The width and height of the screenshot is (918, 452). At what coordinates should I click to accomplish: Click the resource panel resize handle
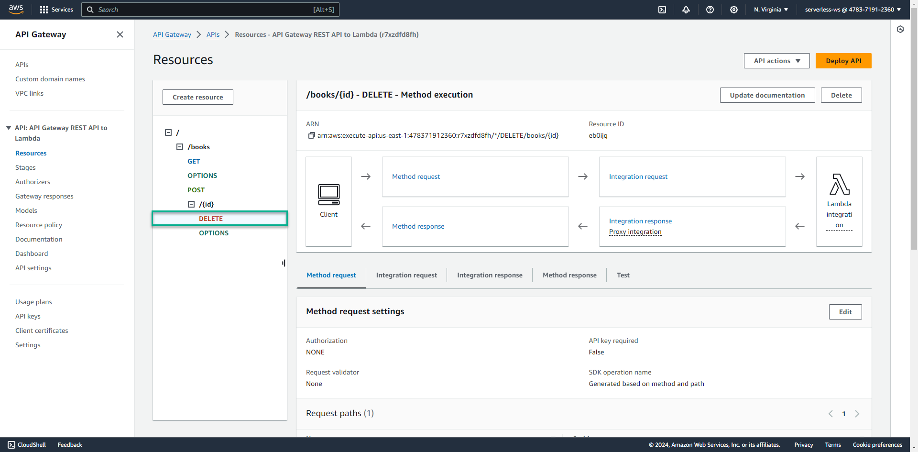(284, 263)
